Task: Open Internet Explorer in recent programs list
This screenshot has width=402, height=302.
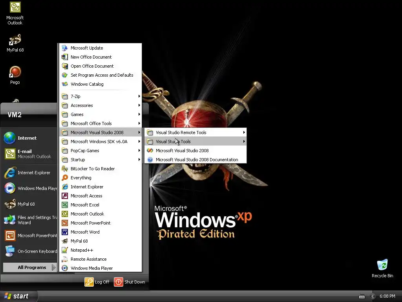Action: tap(29, 173)
